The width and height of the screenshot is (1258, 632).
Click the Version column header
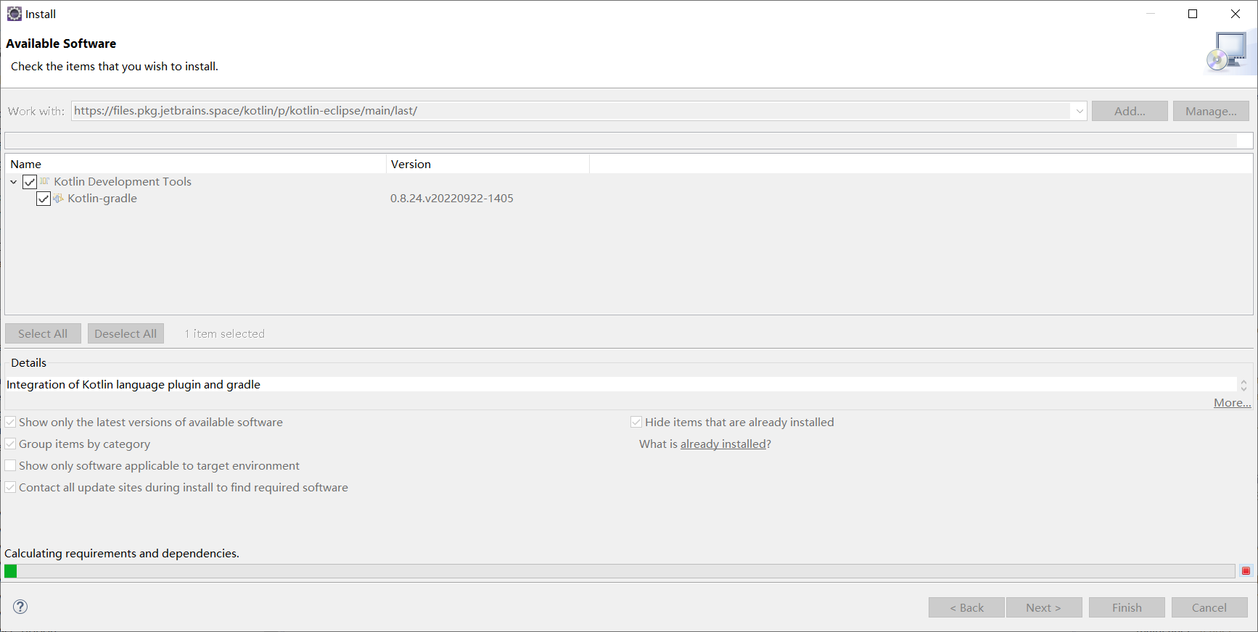[488, 164]
